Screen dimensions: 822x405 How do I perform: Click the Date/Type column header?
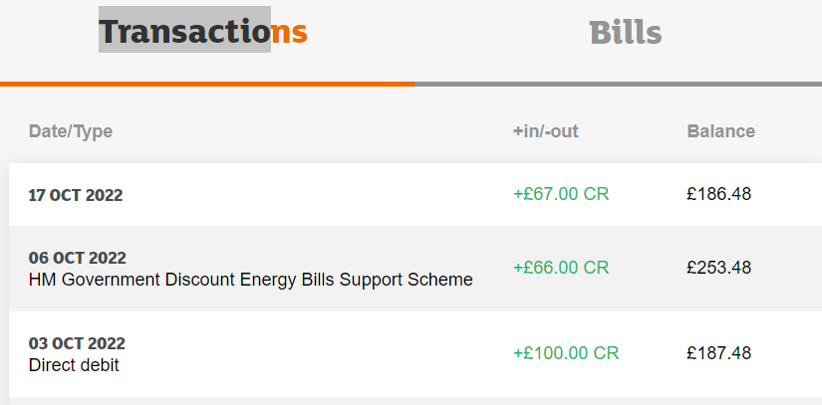pyautogui.click(x=71, y=131)
